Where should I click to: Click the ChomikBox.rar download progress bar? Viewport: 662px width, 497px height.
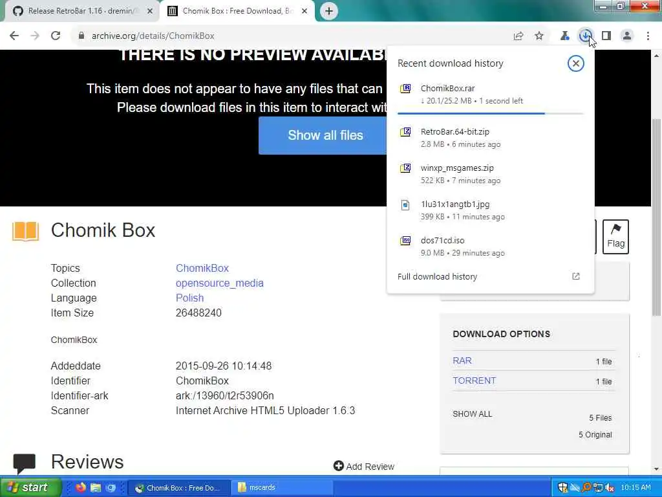(490, 113)
